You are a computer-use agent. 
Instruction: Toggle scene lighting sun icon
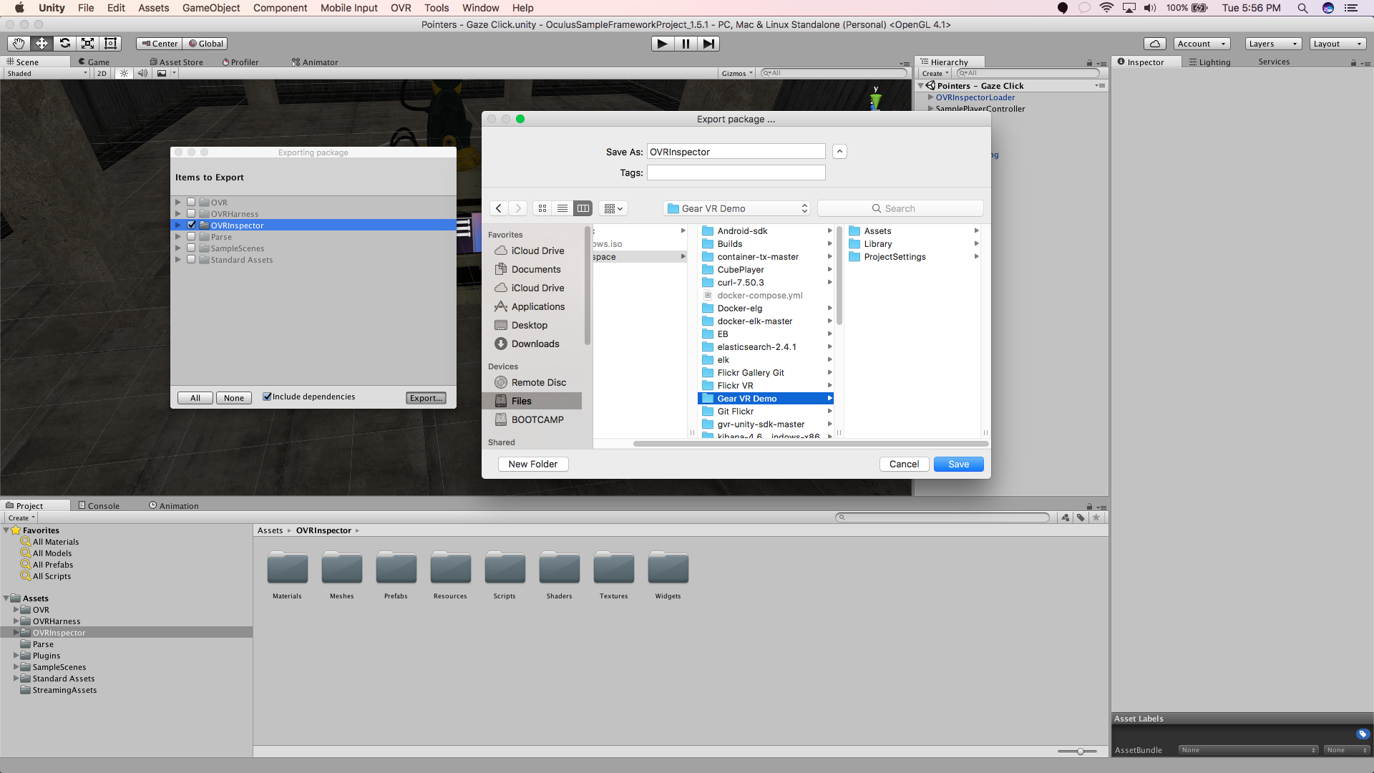(124, 73)
